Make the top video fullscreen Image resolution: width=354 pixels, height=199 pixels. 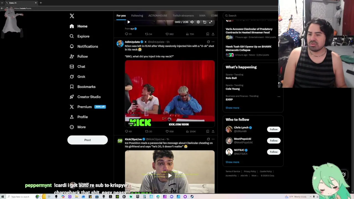point(211,22)
